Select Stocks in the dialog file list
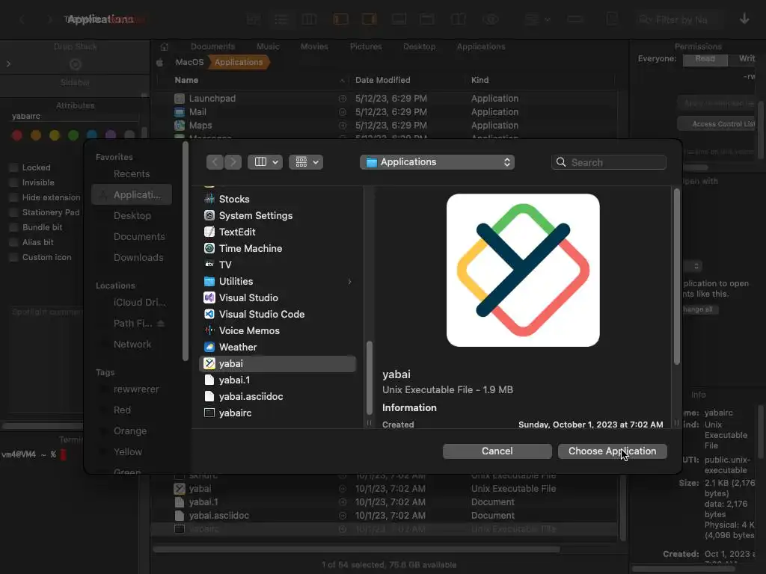Image resolution: width=766 pixels, height=574 pixels. (x=278, y=199)
